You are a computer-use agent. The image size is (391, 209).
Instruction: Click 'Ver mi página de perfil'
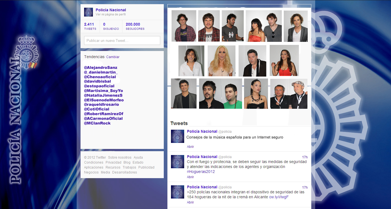coord(111,14)
